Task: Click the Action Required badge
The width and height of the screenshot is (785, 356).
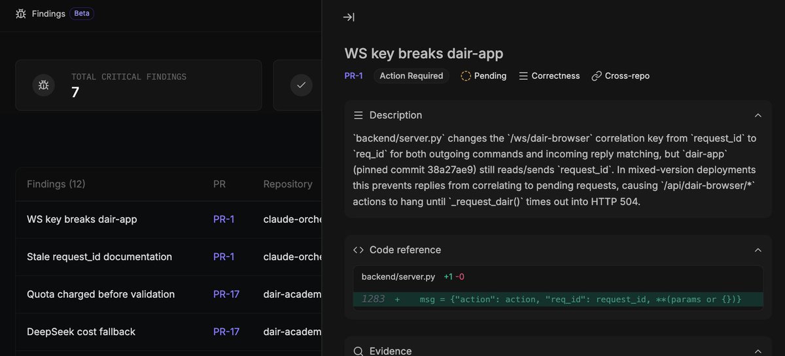Action: click(411, 76)
